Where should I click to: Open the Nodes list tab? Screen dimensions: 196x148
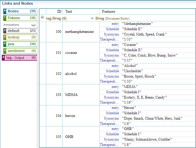pos(20,11)
